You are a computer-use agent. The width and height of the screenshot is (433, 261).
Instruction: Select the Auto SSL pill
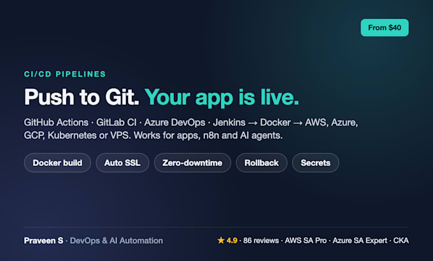point(122,163)
